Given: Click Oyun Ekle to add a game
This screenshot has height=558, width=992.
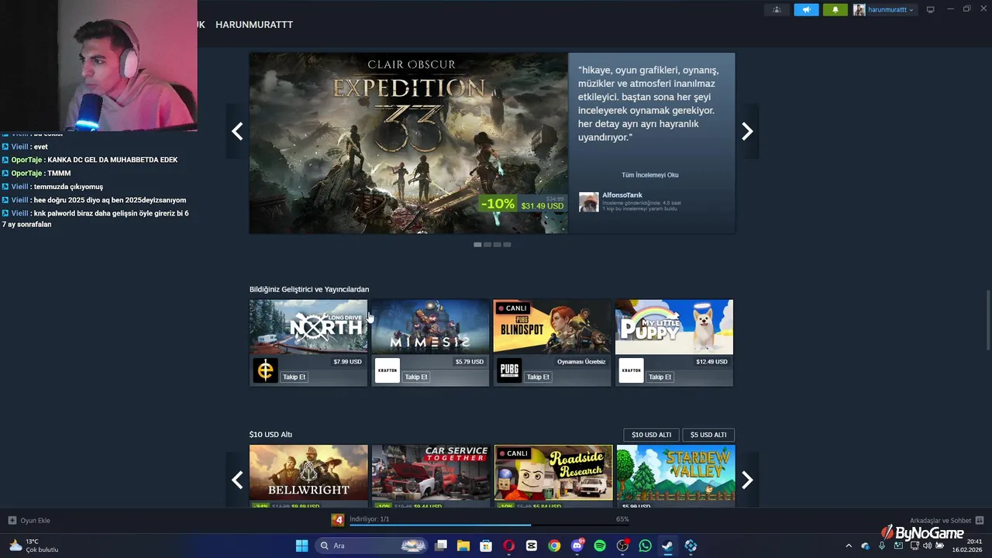Looking at the screenshot, I should [29, 521].
